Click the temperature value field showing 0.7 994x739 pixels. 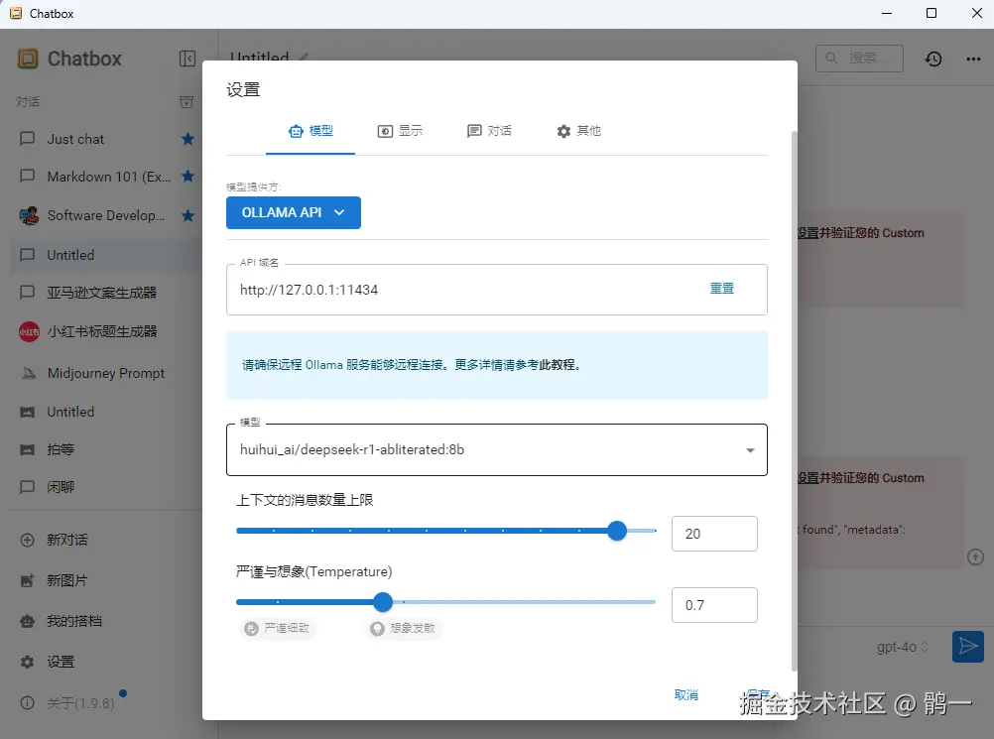coord(714,605)
